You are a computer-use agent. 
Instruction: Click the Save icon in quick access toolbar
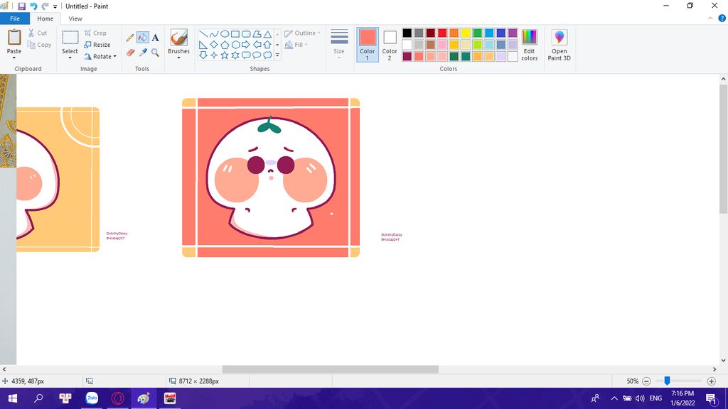click(21, 6)
